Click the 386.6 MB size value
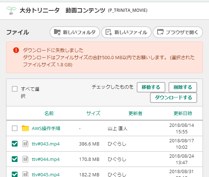 tap(89, 144)
